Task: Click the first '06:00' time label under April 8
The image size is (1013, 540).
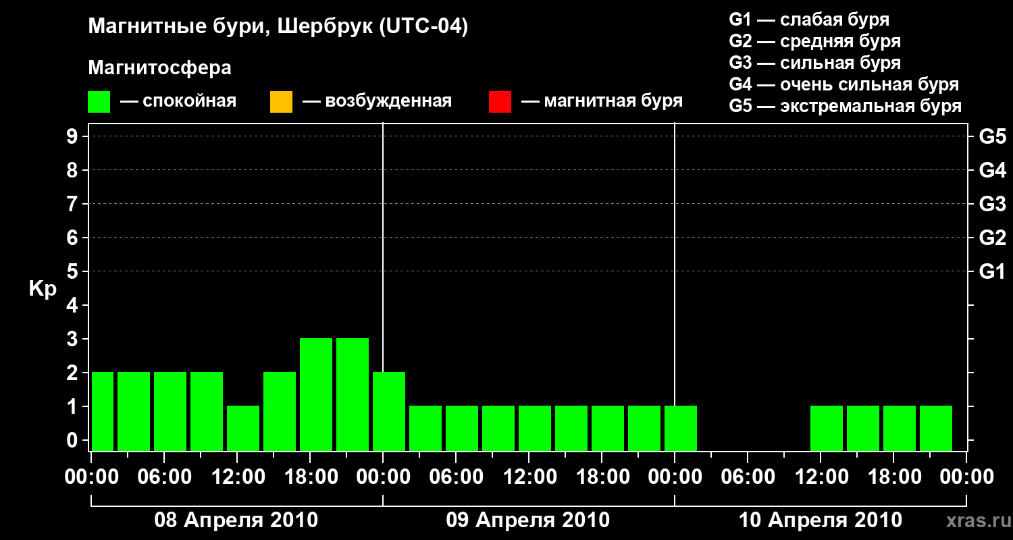Action: (x=164, y=477)
